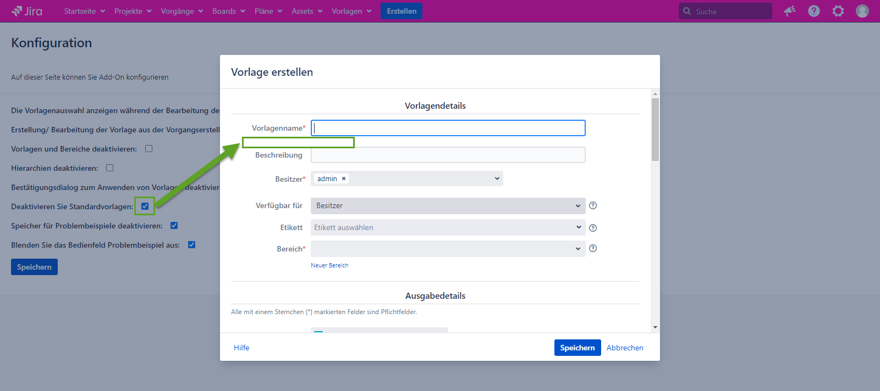Click the Neuer Bereich link
Image resolution: width=880 pixels, height=391 pixels.
[x=329, y=265]
